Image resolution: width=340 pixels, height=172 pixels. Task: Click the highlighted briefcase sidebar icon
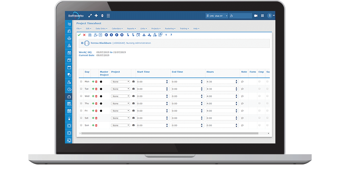(x=69, y=96)
